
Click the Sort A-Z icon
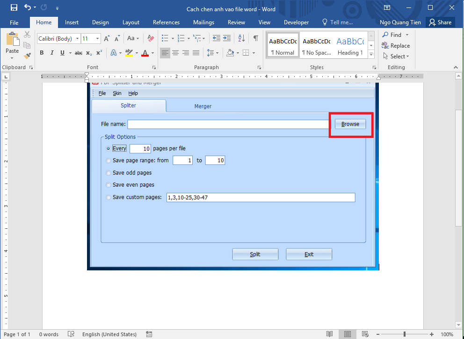(241, 38)
